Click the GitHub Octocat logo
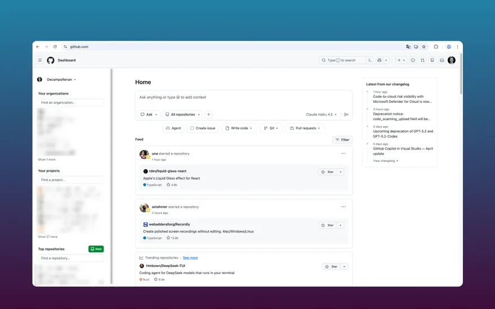This screenshot has height=309, width=495. click(x=51, y=60)
